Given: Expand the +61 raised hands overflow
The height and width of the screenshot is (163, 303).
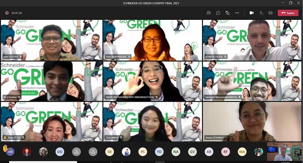Looking at the screenshot, I should pyautogui.click(x=10, y=152).
